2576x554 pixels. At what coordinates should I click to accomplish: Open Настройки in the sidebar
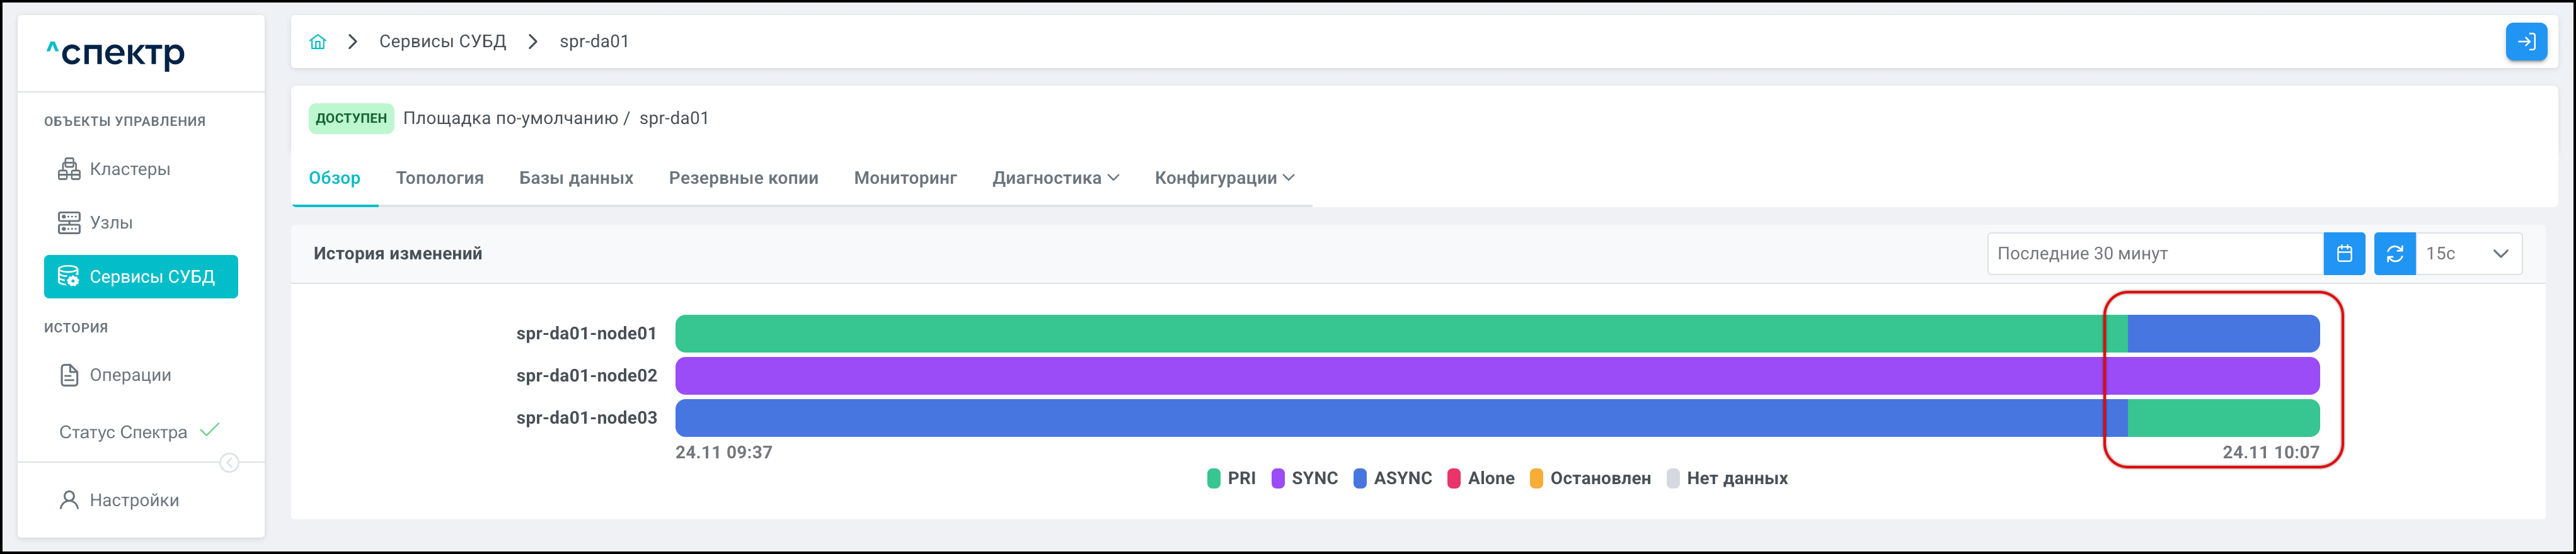[133, 500]
